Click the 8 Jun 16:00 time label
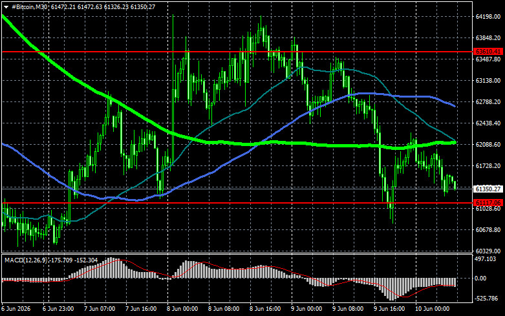 coord(265,309)
